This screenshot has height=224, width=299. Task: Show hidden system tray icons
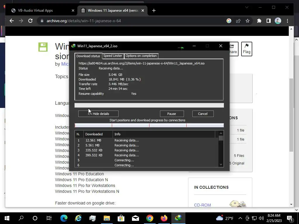[x=240, y=218]
